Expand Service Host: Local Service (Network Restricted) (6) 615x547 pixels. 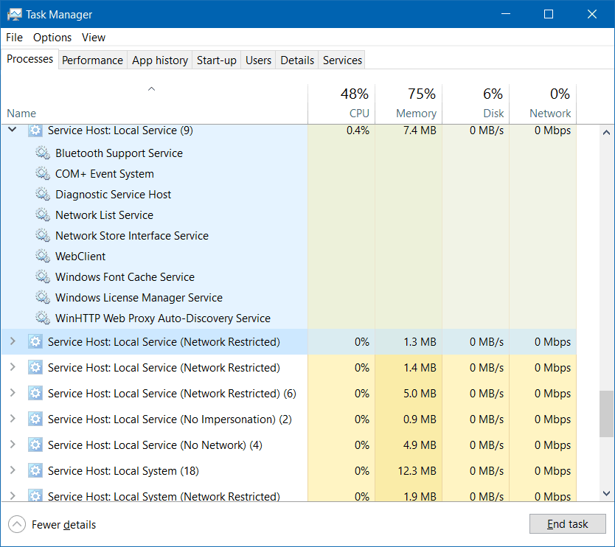(13, 394)
